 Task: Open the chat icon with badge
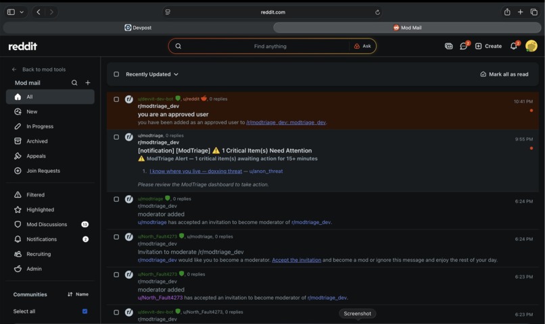point(463,46)
